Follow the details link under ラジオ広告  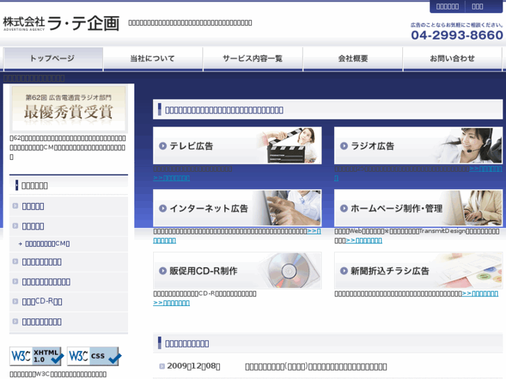(x=486, y=168)
